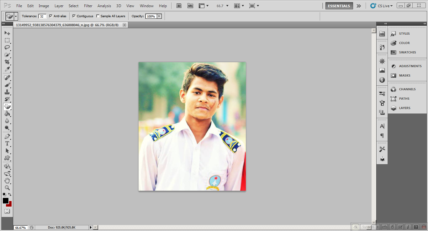This screenshot has height=231, width=428.
Task: Open the Window menu
Action: (147, 6)
